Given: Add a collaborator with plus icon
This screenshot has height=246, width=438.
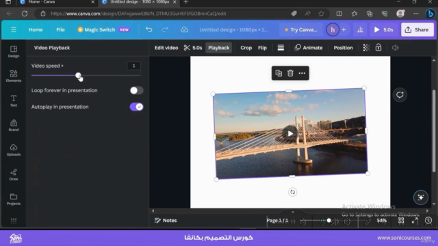Looking at the screenshot, I should (x=344, y=29).
